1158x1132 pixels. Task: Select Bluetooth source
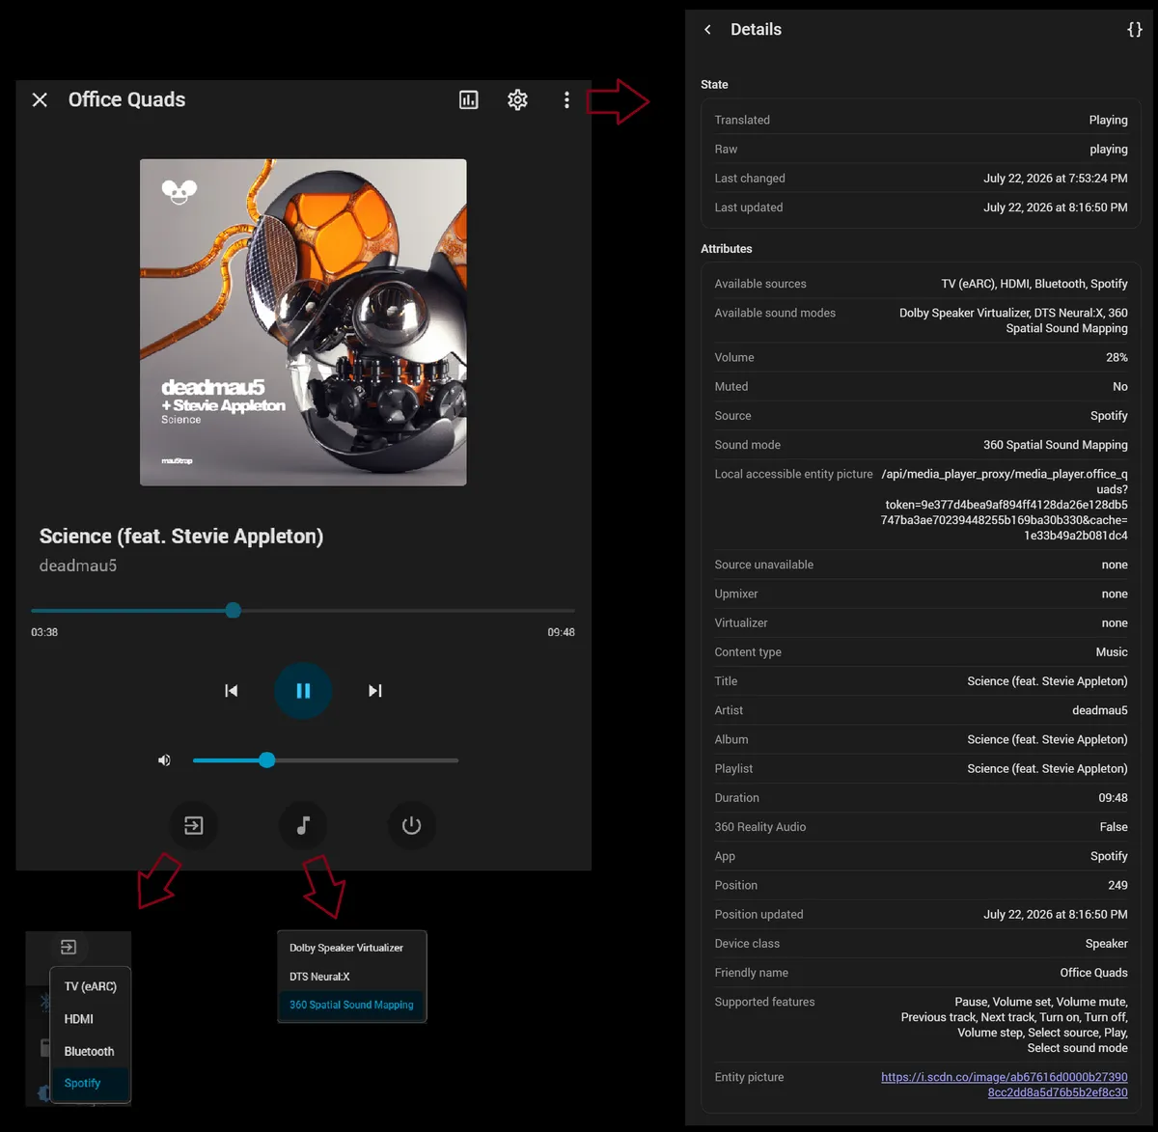(x=90, y=1051)
